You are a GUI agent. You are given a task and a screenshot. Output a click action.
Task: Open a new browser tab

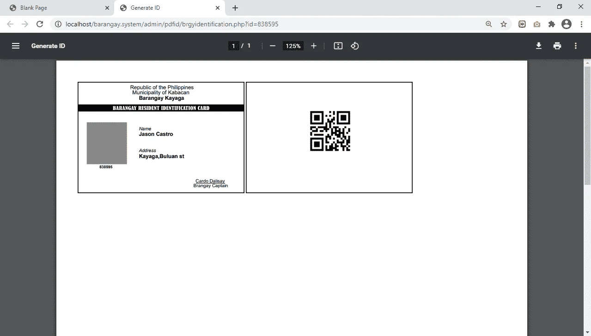coord(235,8)
